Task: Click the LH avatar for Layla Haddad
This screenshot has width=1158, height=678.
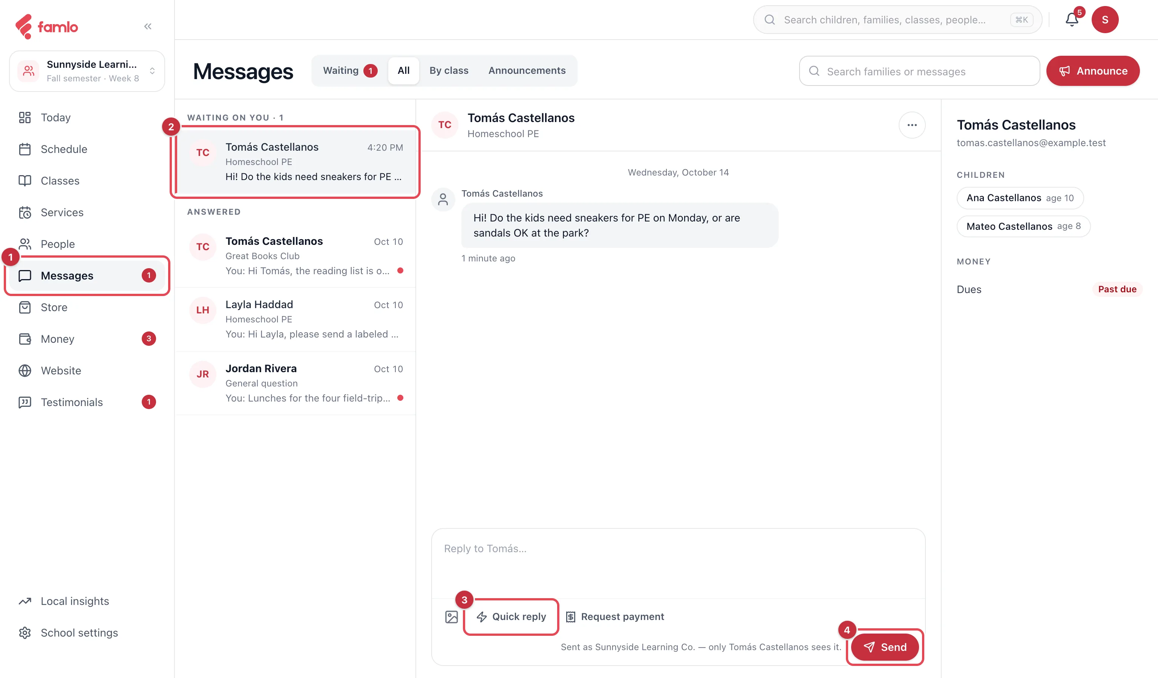Action: pos(203,310)
